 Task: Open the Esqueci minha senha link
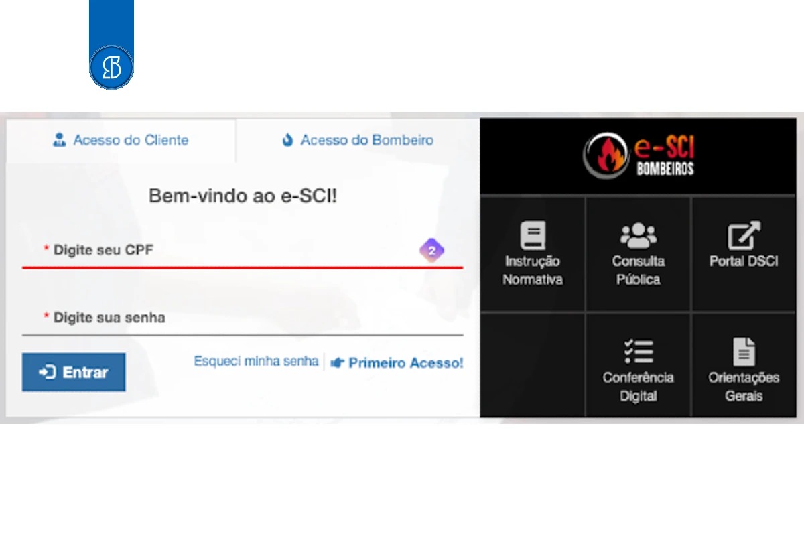point(256,362)
